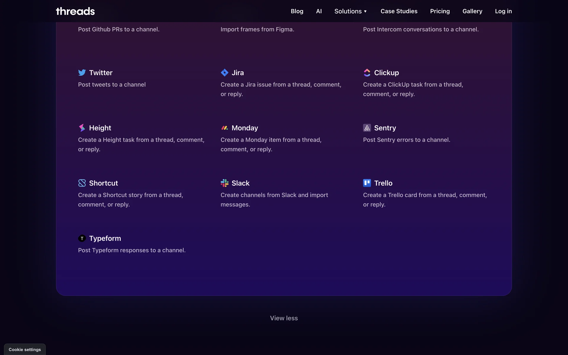Click the Jira diamond icon
The width and height of the screenshot is (568, 355).
[x=225, y=72]
